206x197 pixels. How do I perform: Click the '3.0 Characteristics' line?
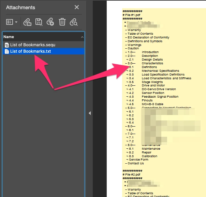point(144,63)
